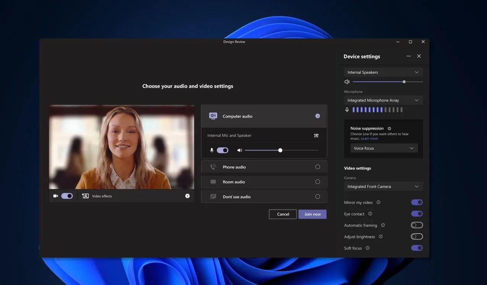Screen dimensions: 487x285
Task: Open Video effects icon
Action: (x=85, y=196)
